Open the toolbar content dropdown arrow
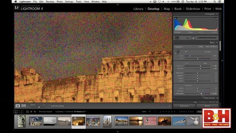The width and height of the screenshot is (236, 133). (x=170, y=106)
